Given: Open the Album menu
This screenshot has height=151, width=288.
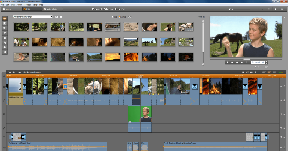Looking at the screenshot, I should (x=19, y=5).
